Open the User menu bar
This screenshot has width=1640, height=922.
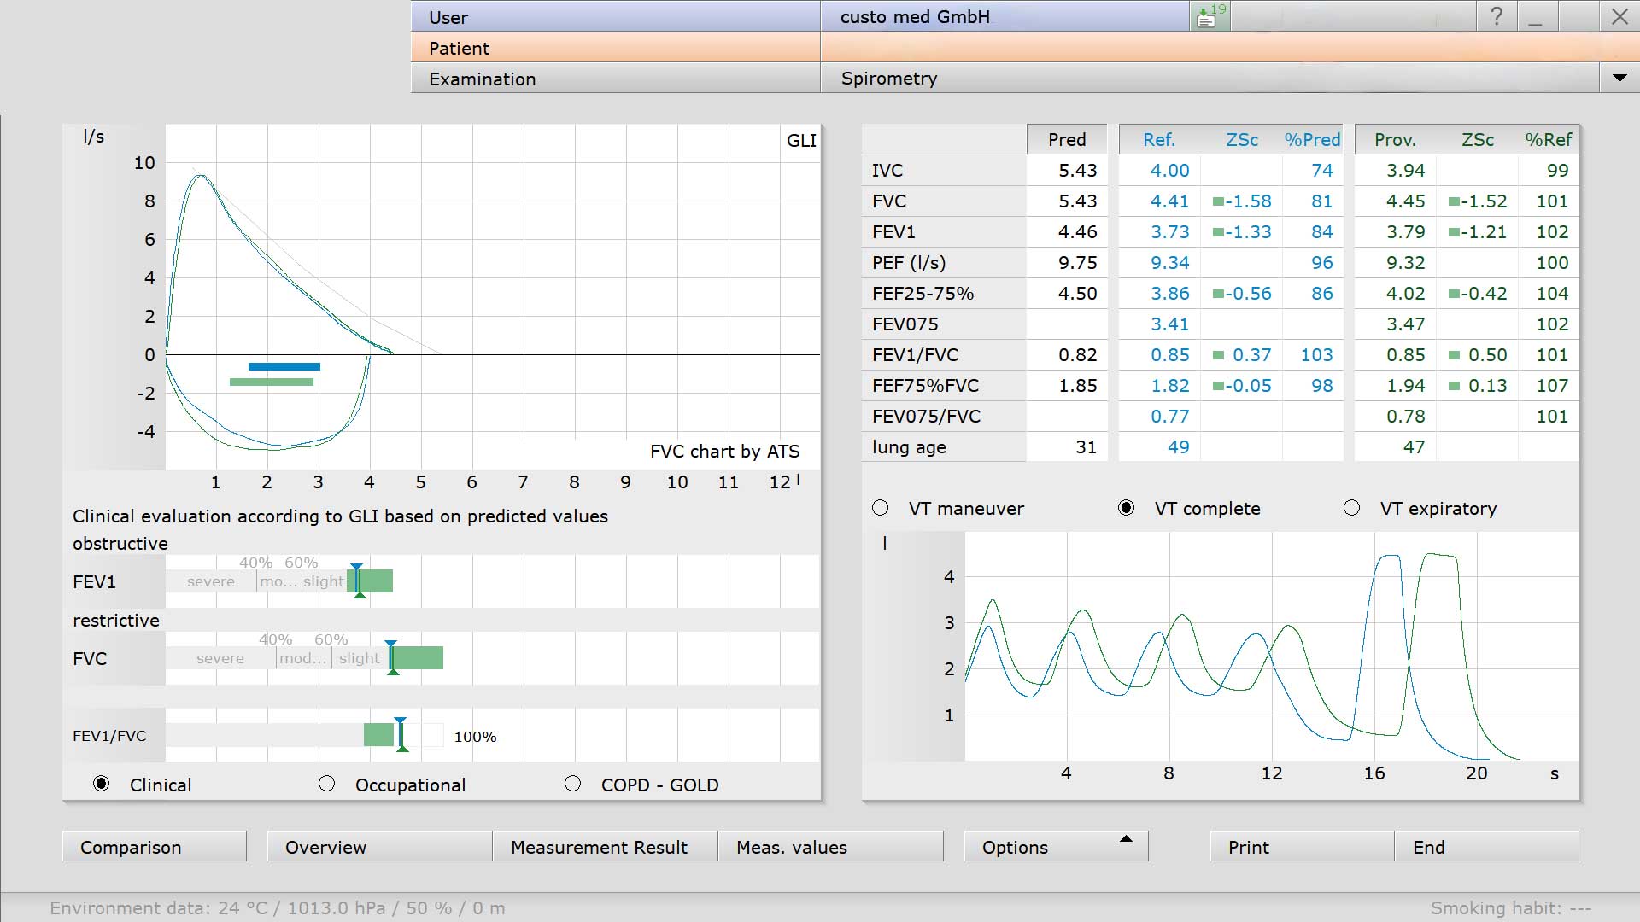[x=615, y=17]
